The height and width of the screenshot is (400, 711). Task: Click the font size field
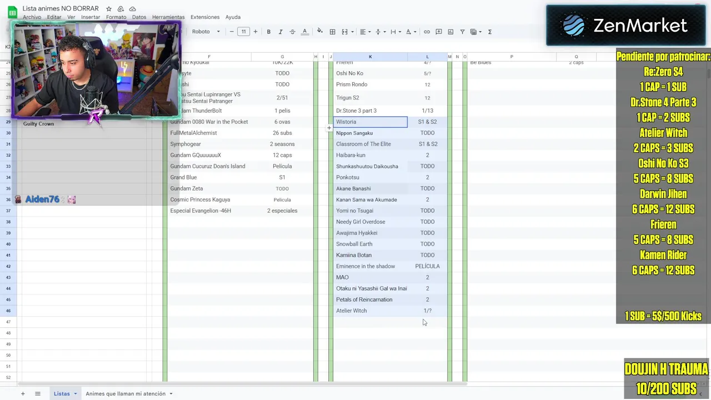point(243,32)
